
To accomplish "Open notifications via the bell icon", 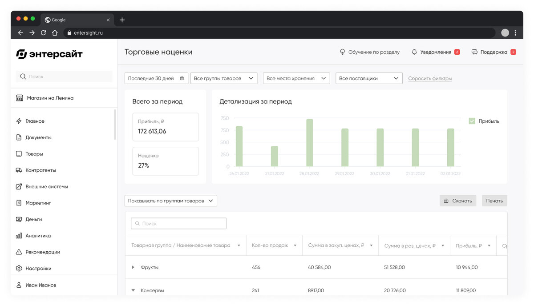I will coord(414,52).
